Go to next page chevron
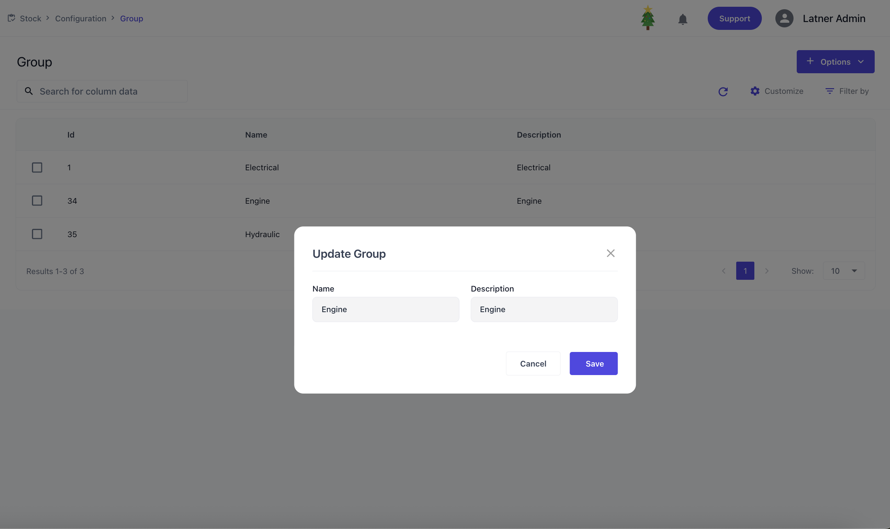Viewport: 890px width, 529px height. click(x=766, y=271)
